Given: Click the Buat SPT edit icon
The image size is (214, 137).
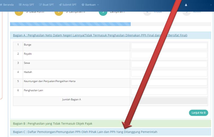Looking at the screenshot, I should (x=40, y=5).
